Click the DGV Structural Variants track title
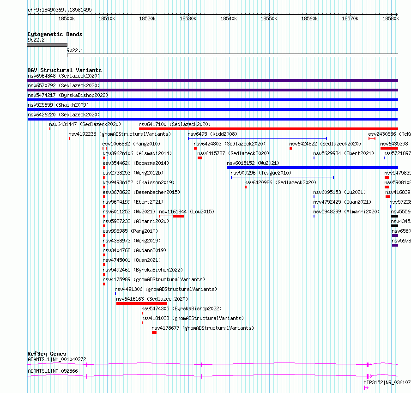 point(65,70)
